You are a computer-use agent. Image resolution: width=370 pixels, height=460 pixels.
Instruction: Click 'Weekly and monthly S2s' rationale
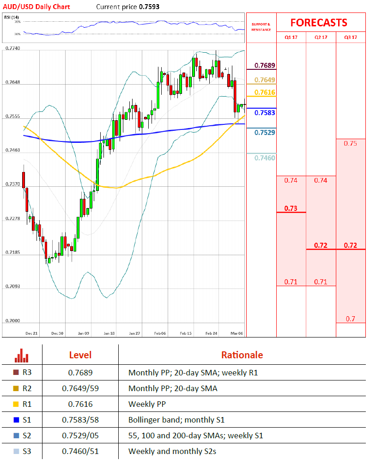point(172,451)
